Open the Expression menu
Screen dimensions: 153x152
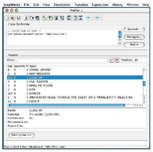pyautogui.click(x=100, y=5)
